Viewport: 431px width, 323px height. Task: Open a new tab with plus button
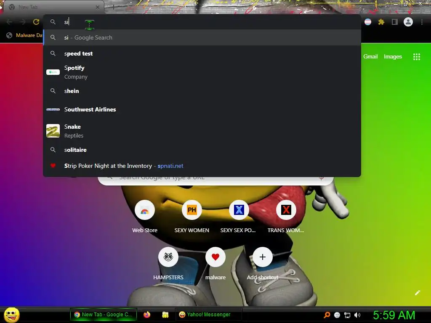pyautogui.click(x=114, y=8)
